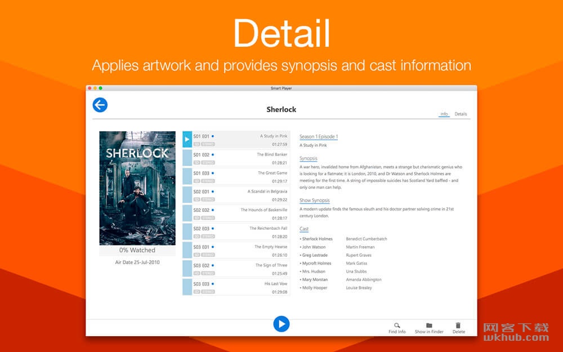Click the green zoom window button
The height and width of the screenshot is (352, 563).
tap(101, 88)
